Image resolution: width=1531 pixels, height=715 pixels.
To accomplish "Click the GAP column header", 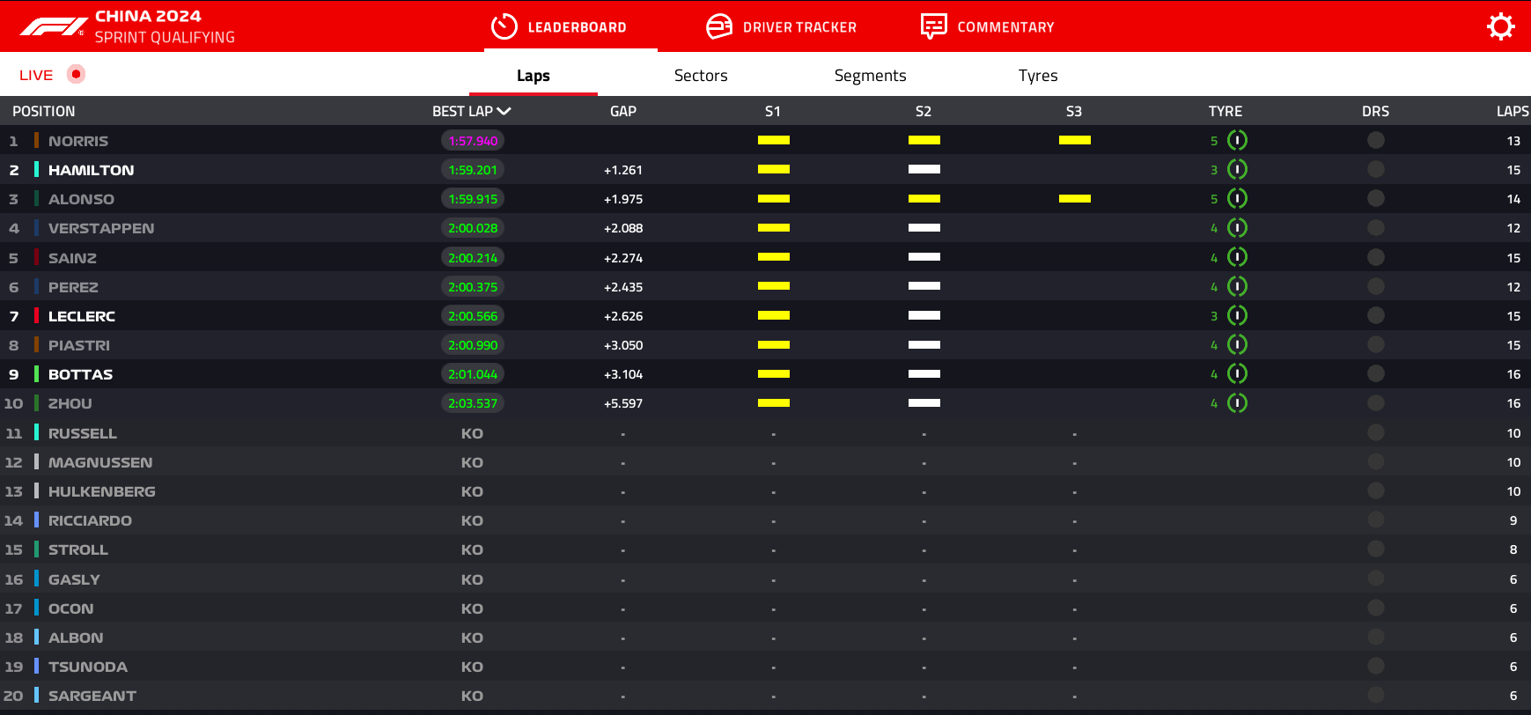I will tap(623, 111).
